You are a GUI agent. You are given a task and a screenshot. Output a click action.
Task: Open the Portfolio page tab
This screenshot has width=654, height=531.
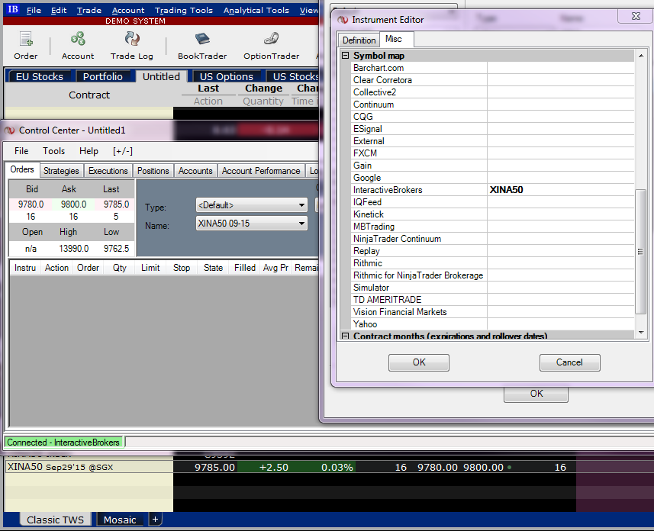(102, 77)
